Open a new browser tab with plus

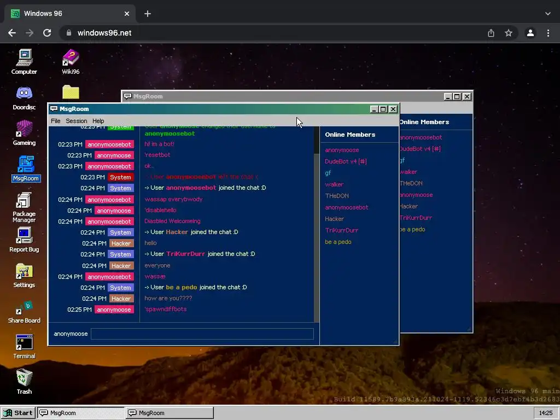pos(148,14)
